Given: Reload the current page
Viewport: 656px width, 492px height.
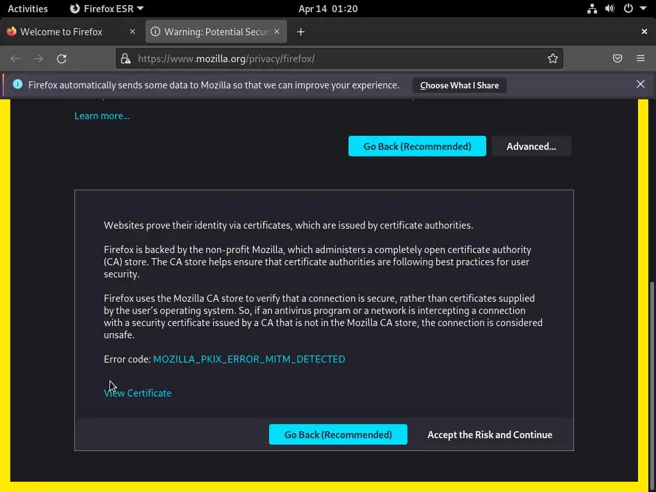Looking at the screenshot, I should click(x=61, y=58).
